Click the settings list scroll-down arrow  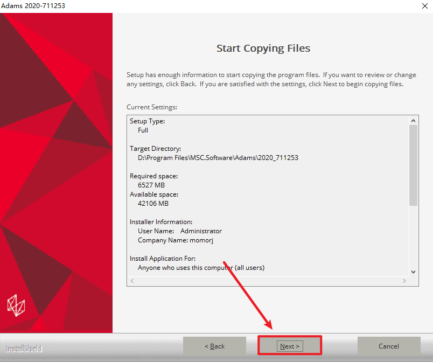coord(413,272)
